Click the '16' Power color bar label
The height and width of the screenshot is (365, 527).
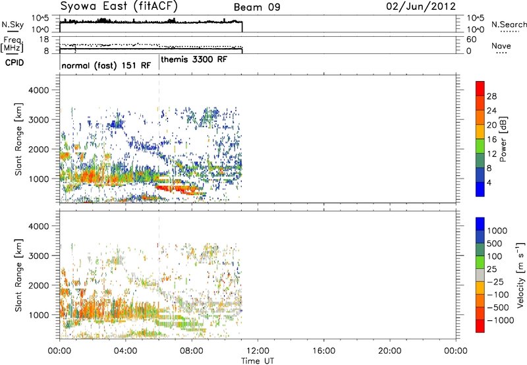pyautogui.click(x=491, y=140)
